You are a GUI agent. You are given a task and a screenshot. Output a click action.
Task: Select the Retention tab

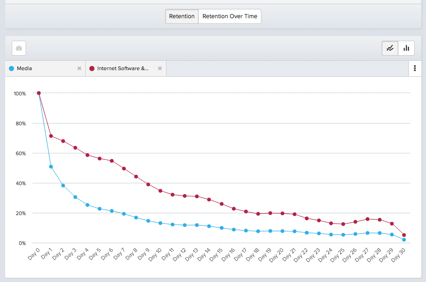click(x=181, y=16)
